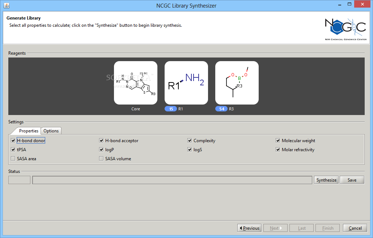Click the Core label under the structure
The height and width of the screenshot is (238, 373).
point(136,109)
